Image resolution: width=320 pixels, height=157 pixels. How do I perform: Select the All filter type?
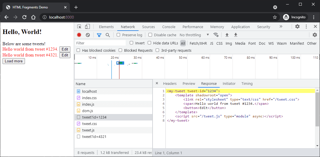coord(183,43)
